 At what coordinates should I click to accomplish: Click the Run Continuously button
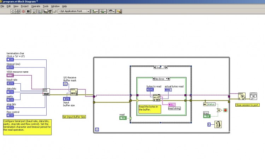pos(18,11)
